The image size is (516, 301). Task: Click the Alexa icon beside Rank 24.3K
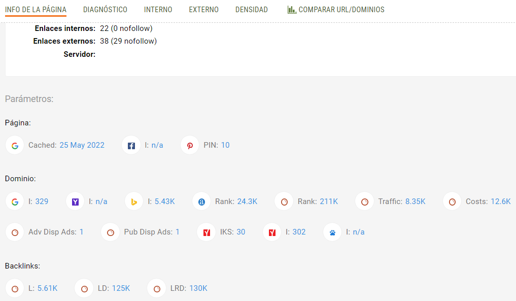click(201, 202)
